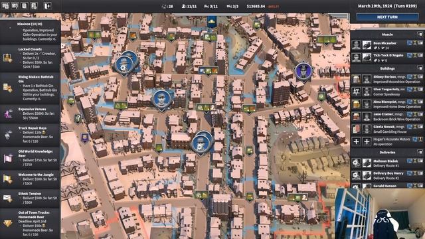Viewport: 425px width, 239px height.
Task: Open the Old World Knowledge: Beer flag icon
Action: (7, 158)
